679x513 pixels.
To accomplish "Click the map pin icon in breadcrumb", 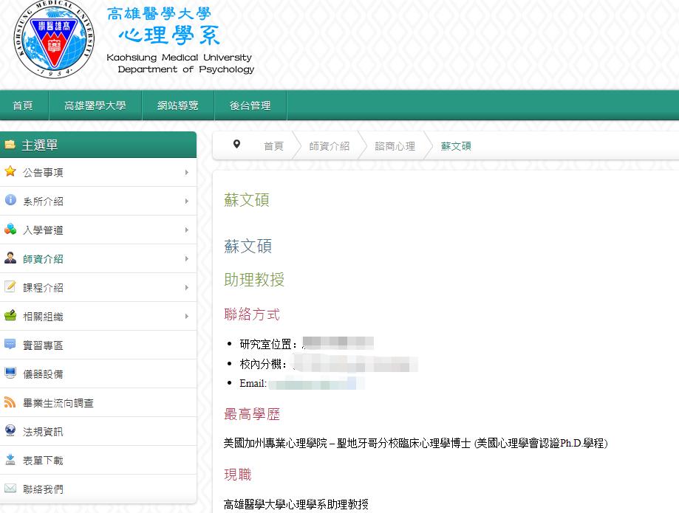I will pyautogui.click(x=236, y=145).
